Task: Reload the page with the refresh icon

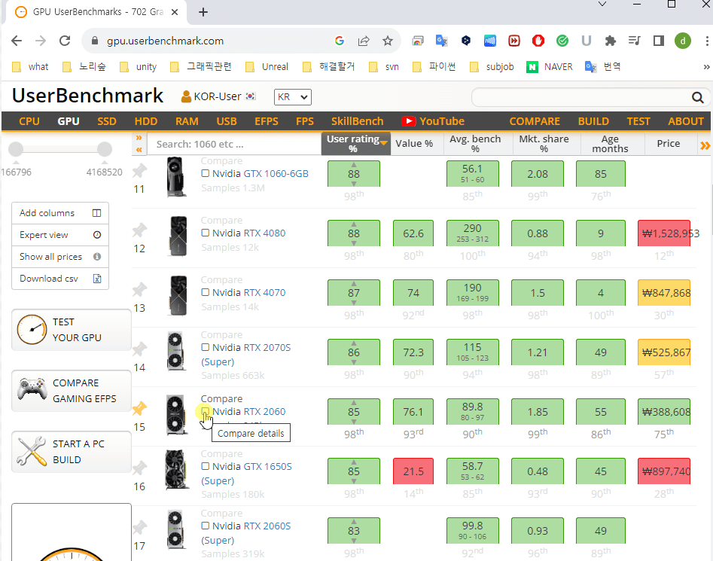Action: tap(65, 41)
